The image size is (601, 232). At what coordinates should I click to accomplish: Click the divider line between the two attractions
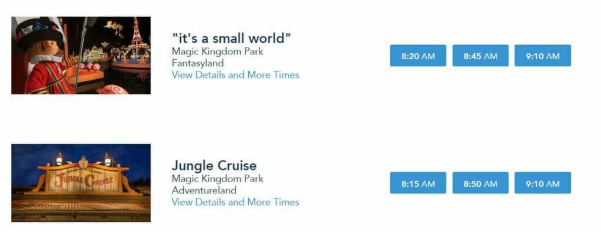click(x=298, y=125)
